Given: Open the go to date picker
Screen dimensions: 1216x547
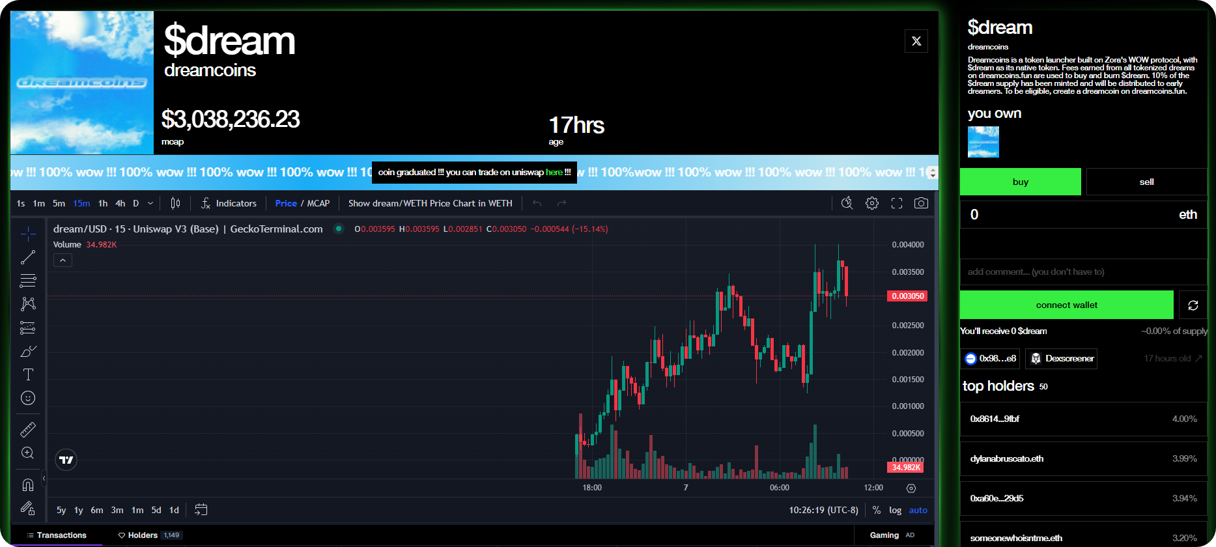Looking at the screenshot, I should (x=201, y=510).
